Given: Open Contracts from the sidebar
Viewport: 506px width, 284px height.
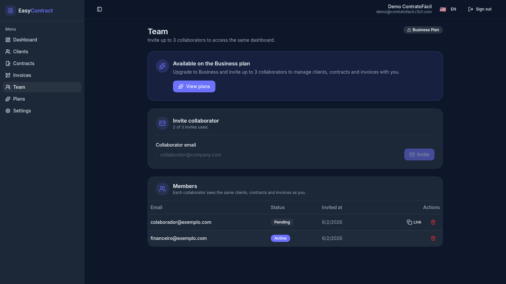Looking at the screenshot, I should point(42,63).
